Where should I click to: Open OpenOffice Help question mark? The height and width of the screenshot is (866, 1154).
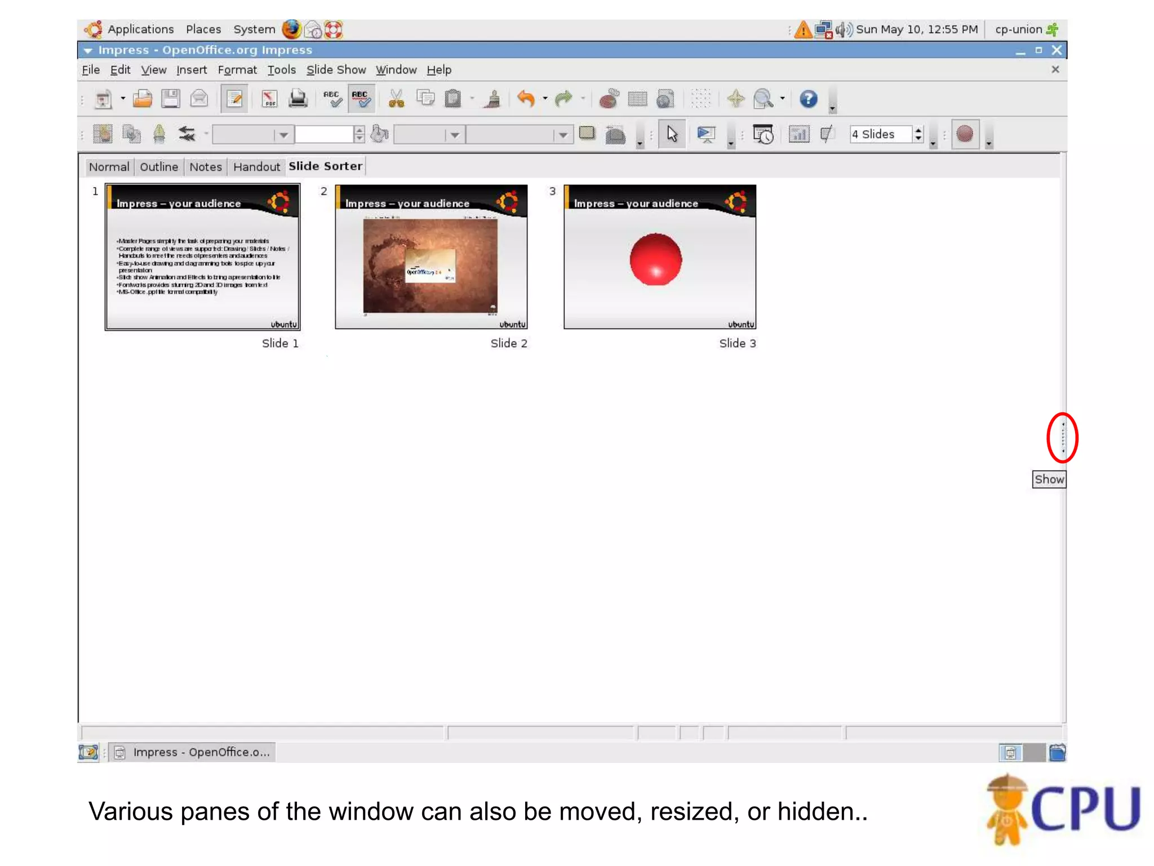808,99
